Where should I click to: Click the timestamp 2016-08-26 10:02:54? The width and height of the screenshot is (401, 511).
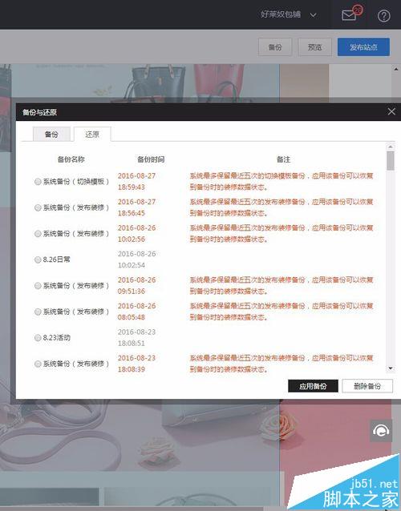[x=136, y=260]
